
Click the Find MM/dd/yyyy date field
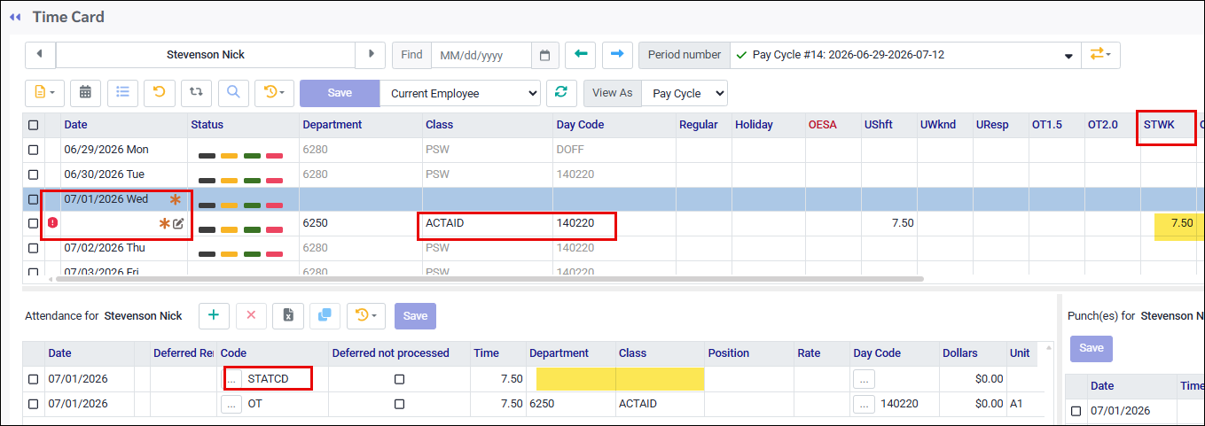481,55
